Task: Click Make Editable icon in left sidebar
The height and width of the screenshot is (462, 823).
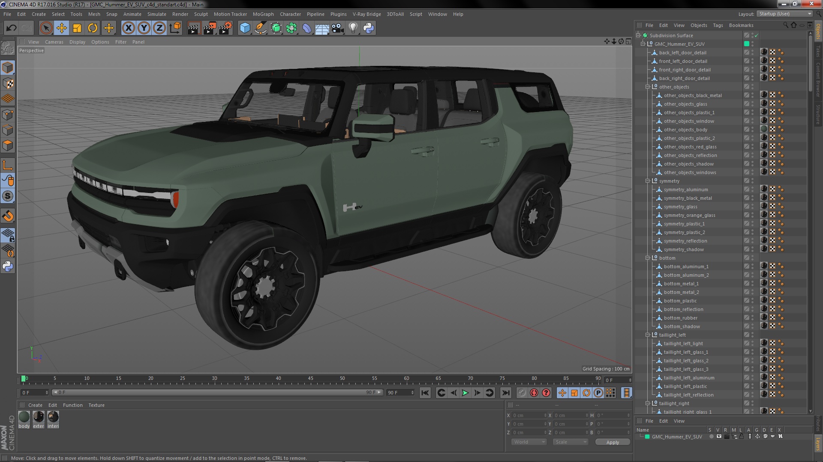Action: pos(8,48)
